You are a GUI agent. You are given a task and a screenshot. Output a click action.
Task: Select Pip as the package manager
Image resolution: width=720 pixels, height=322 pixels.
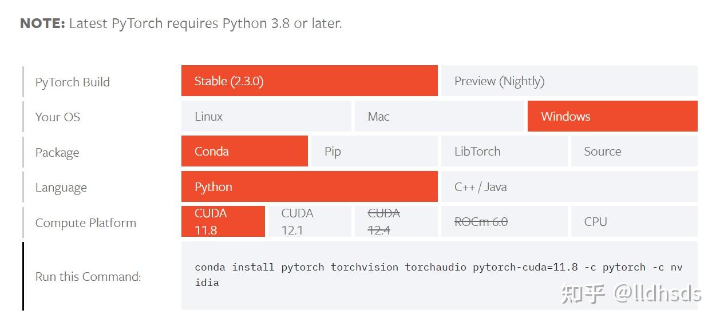374,152
